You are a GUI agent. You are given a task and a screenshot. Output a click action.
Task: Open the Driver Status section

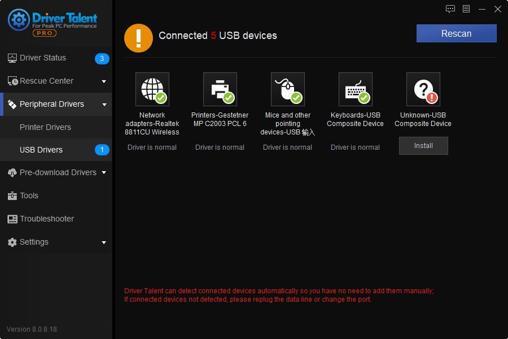point(43,58)
